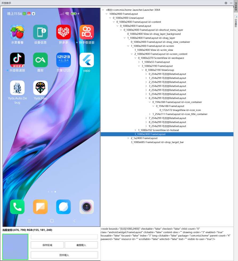Select the 9_254x299 RelativeLayout row
Screen dimensions: 238x261
(167, 126)
